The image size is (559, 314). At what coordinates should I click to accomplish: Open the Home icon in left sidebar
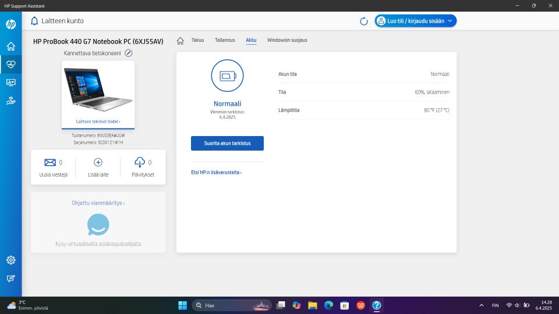click(x=10, y=47)
